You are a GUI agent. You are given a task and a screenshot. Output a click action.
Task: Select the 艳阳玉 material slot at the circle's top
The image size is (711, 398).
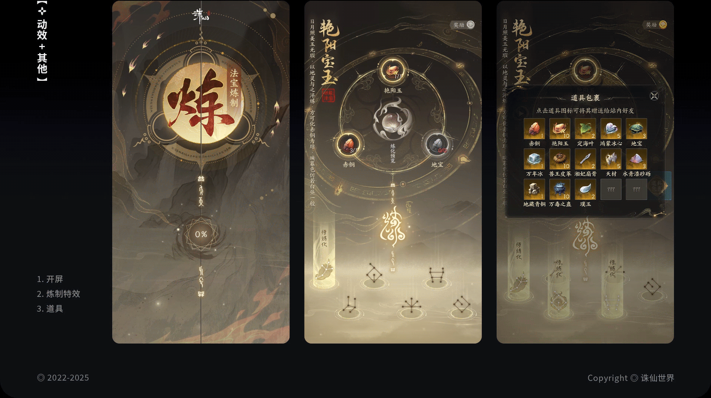tap(393, 70)
